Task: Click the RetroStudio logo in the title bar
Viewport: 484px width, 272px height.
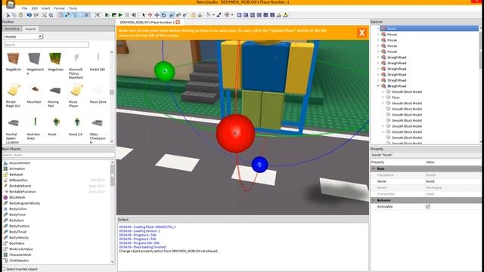Action: point(11,4)
